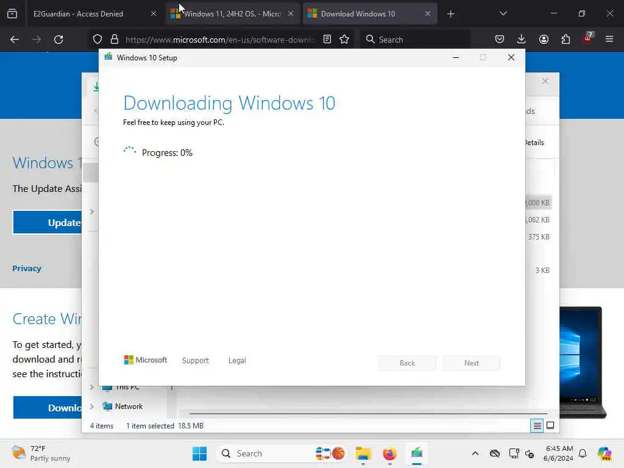Switch Explorer to large icons view
The height and width of the screenshot is (468, 624).
coord(550,426)
